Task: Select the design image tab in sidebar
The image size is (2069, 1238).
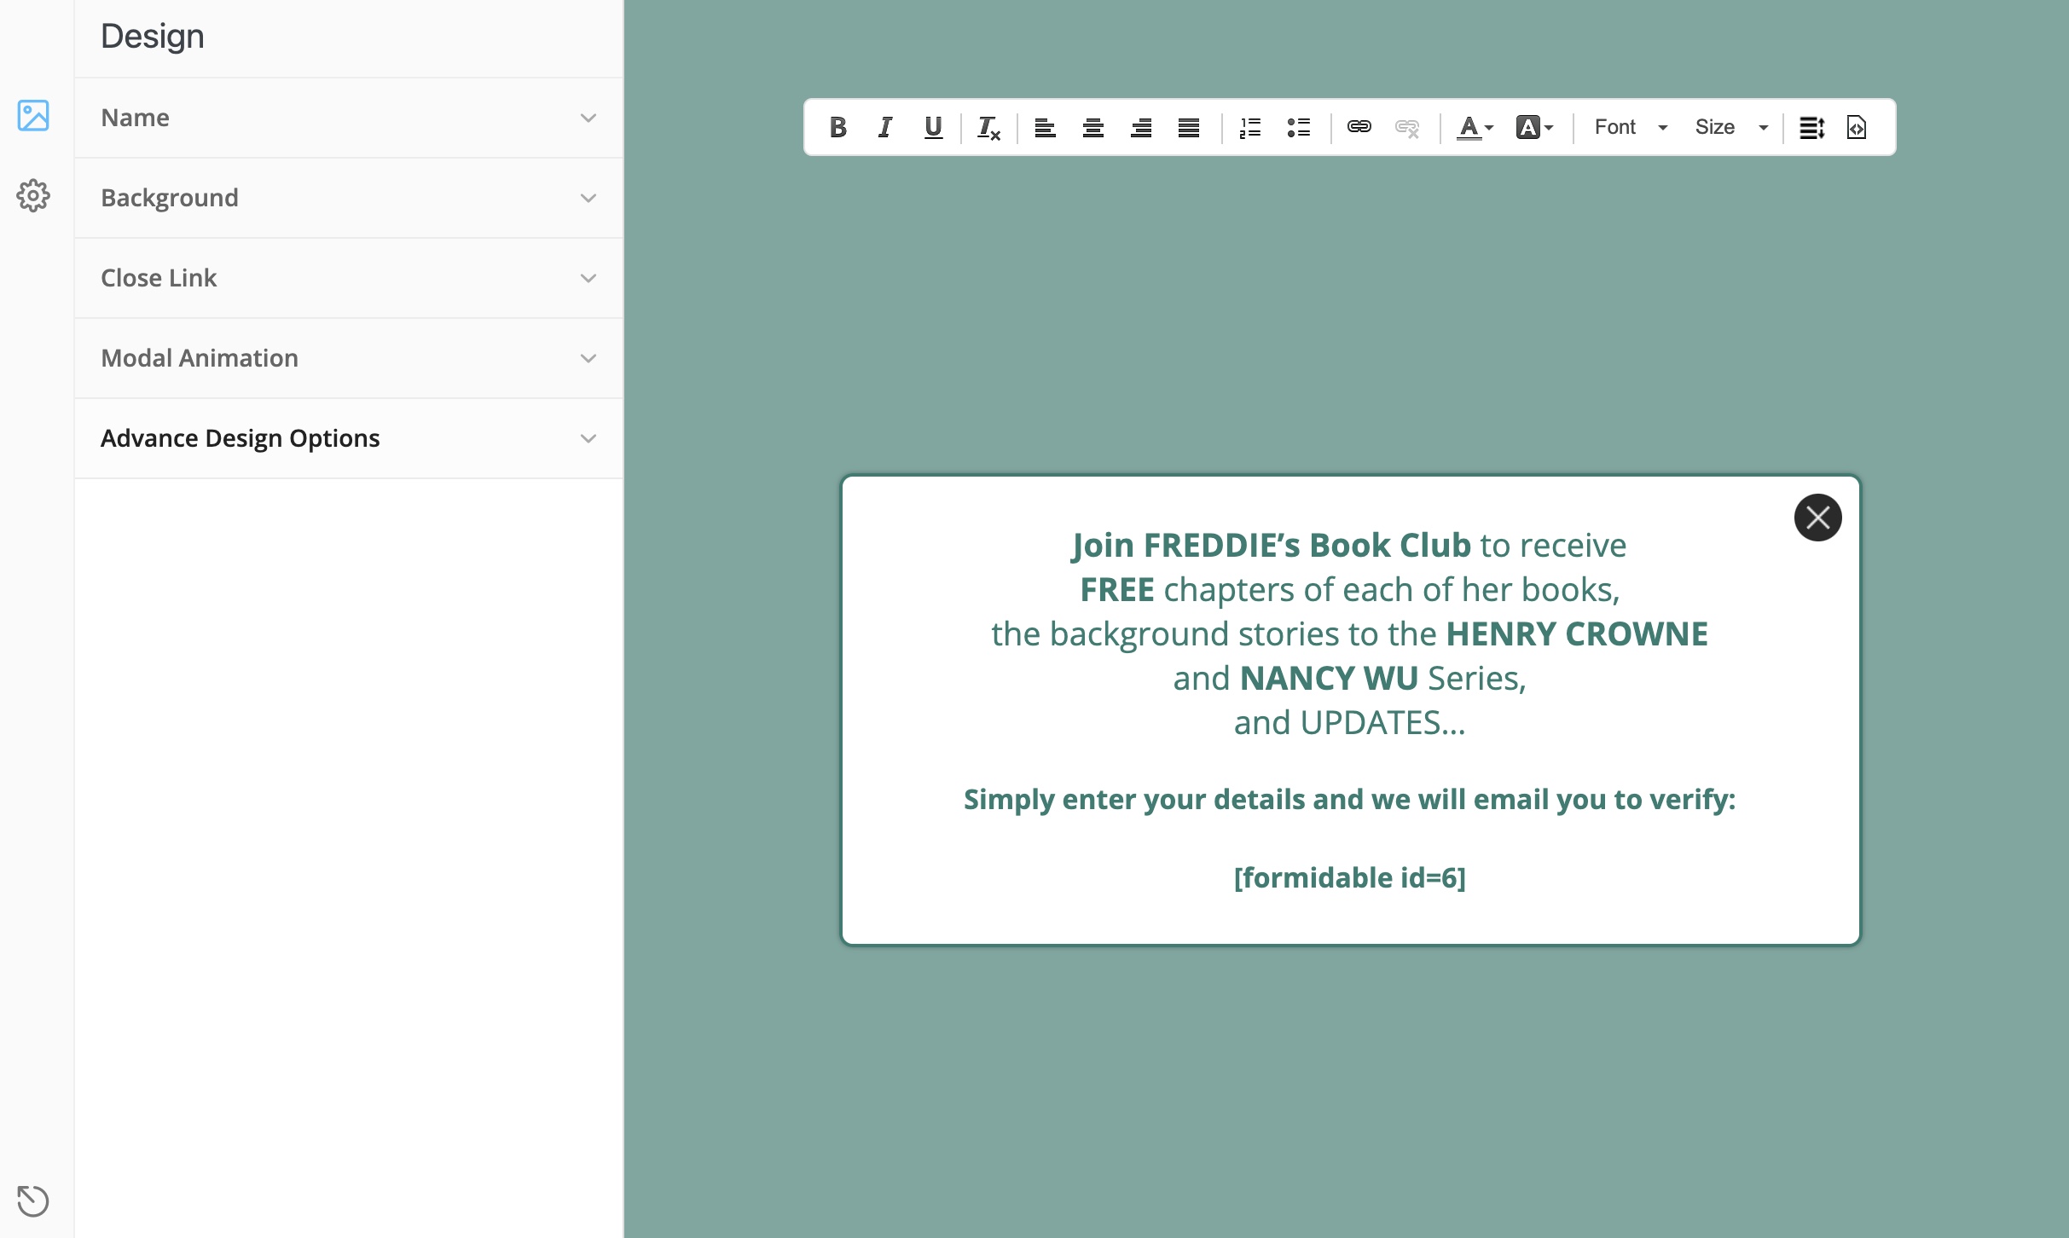Action: (x=33, y=115)
